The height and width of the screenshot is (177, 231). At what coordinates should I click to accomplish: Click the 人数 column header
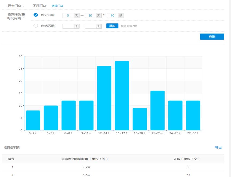[187, 159]
